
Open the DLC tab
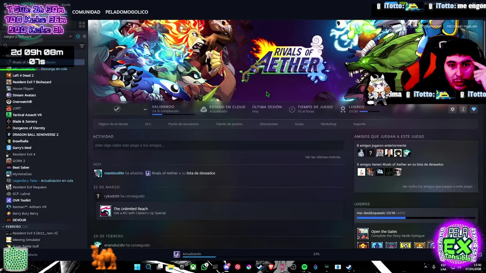coord(148,124)
